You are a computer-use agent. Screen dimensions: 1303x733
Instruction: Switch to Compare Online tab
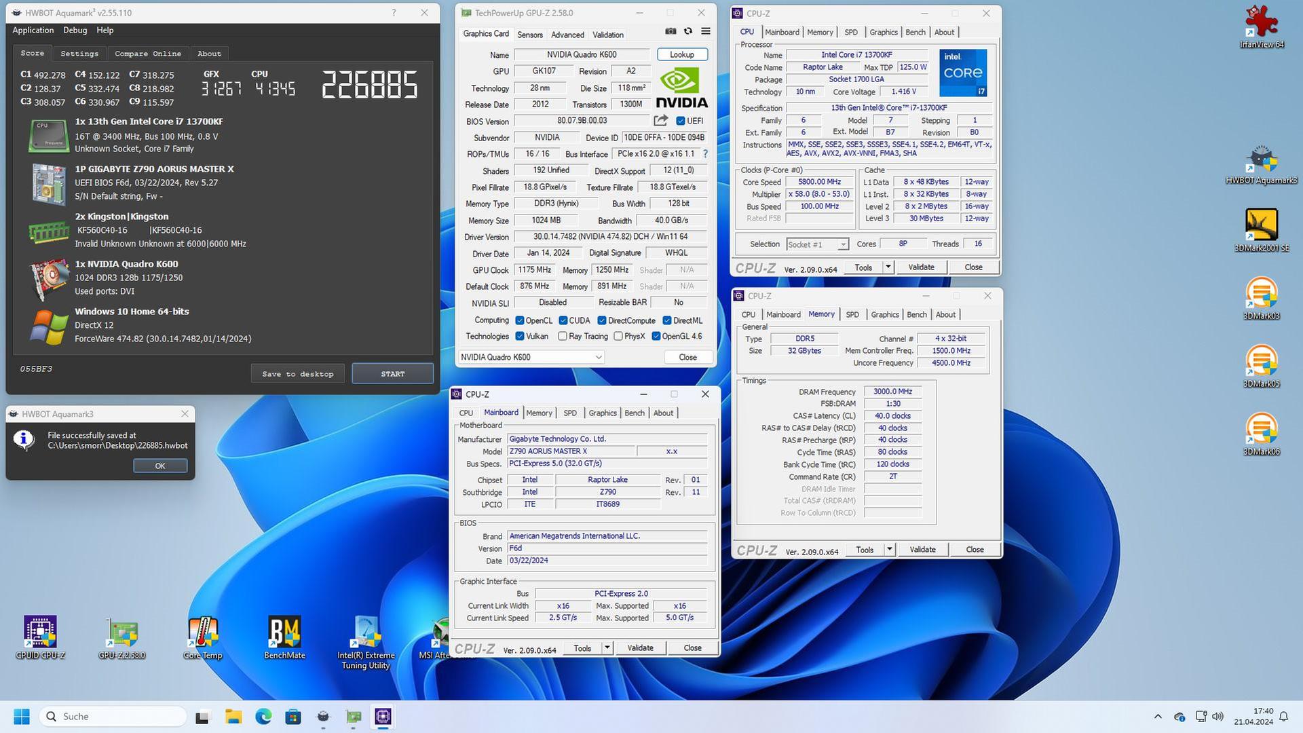pos(148,53)
